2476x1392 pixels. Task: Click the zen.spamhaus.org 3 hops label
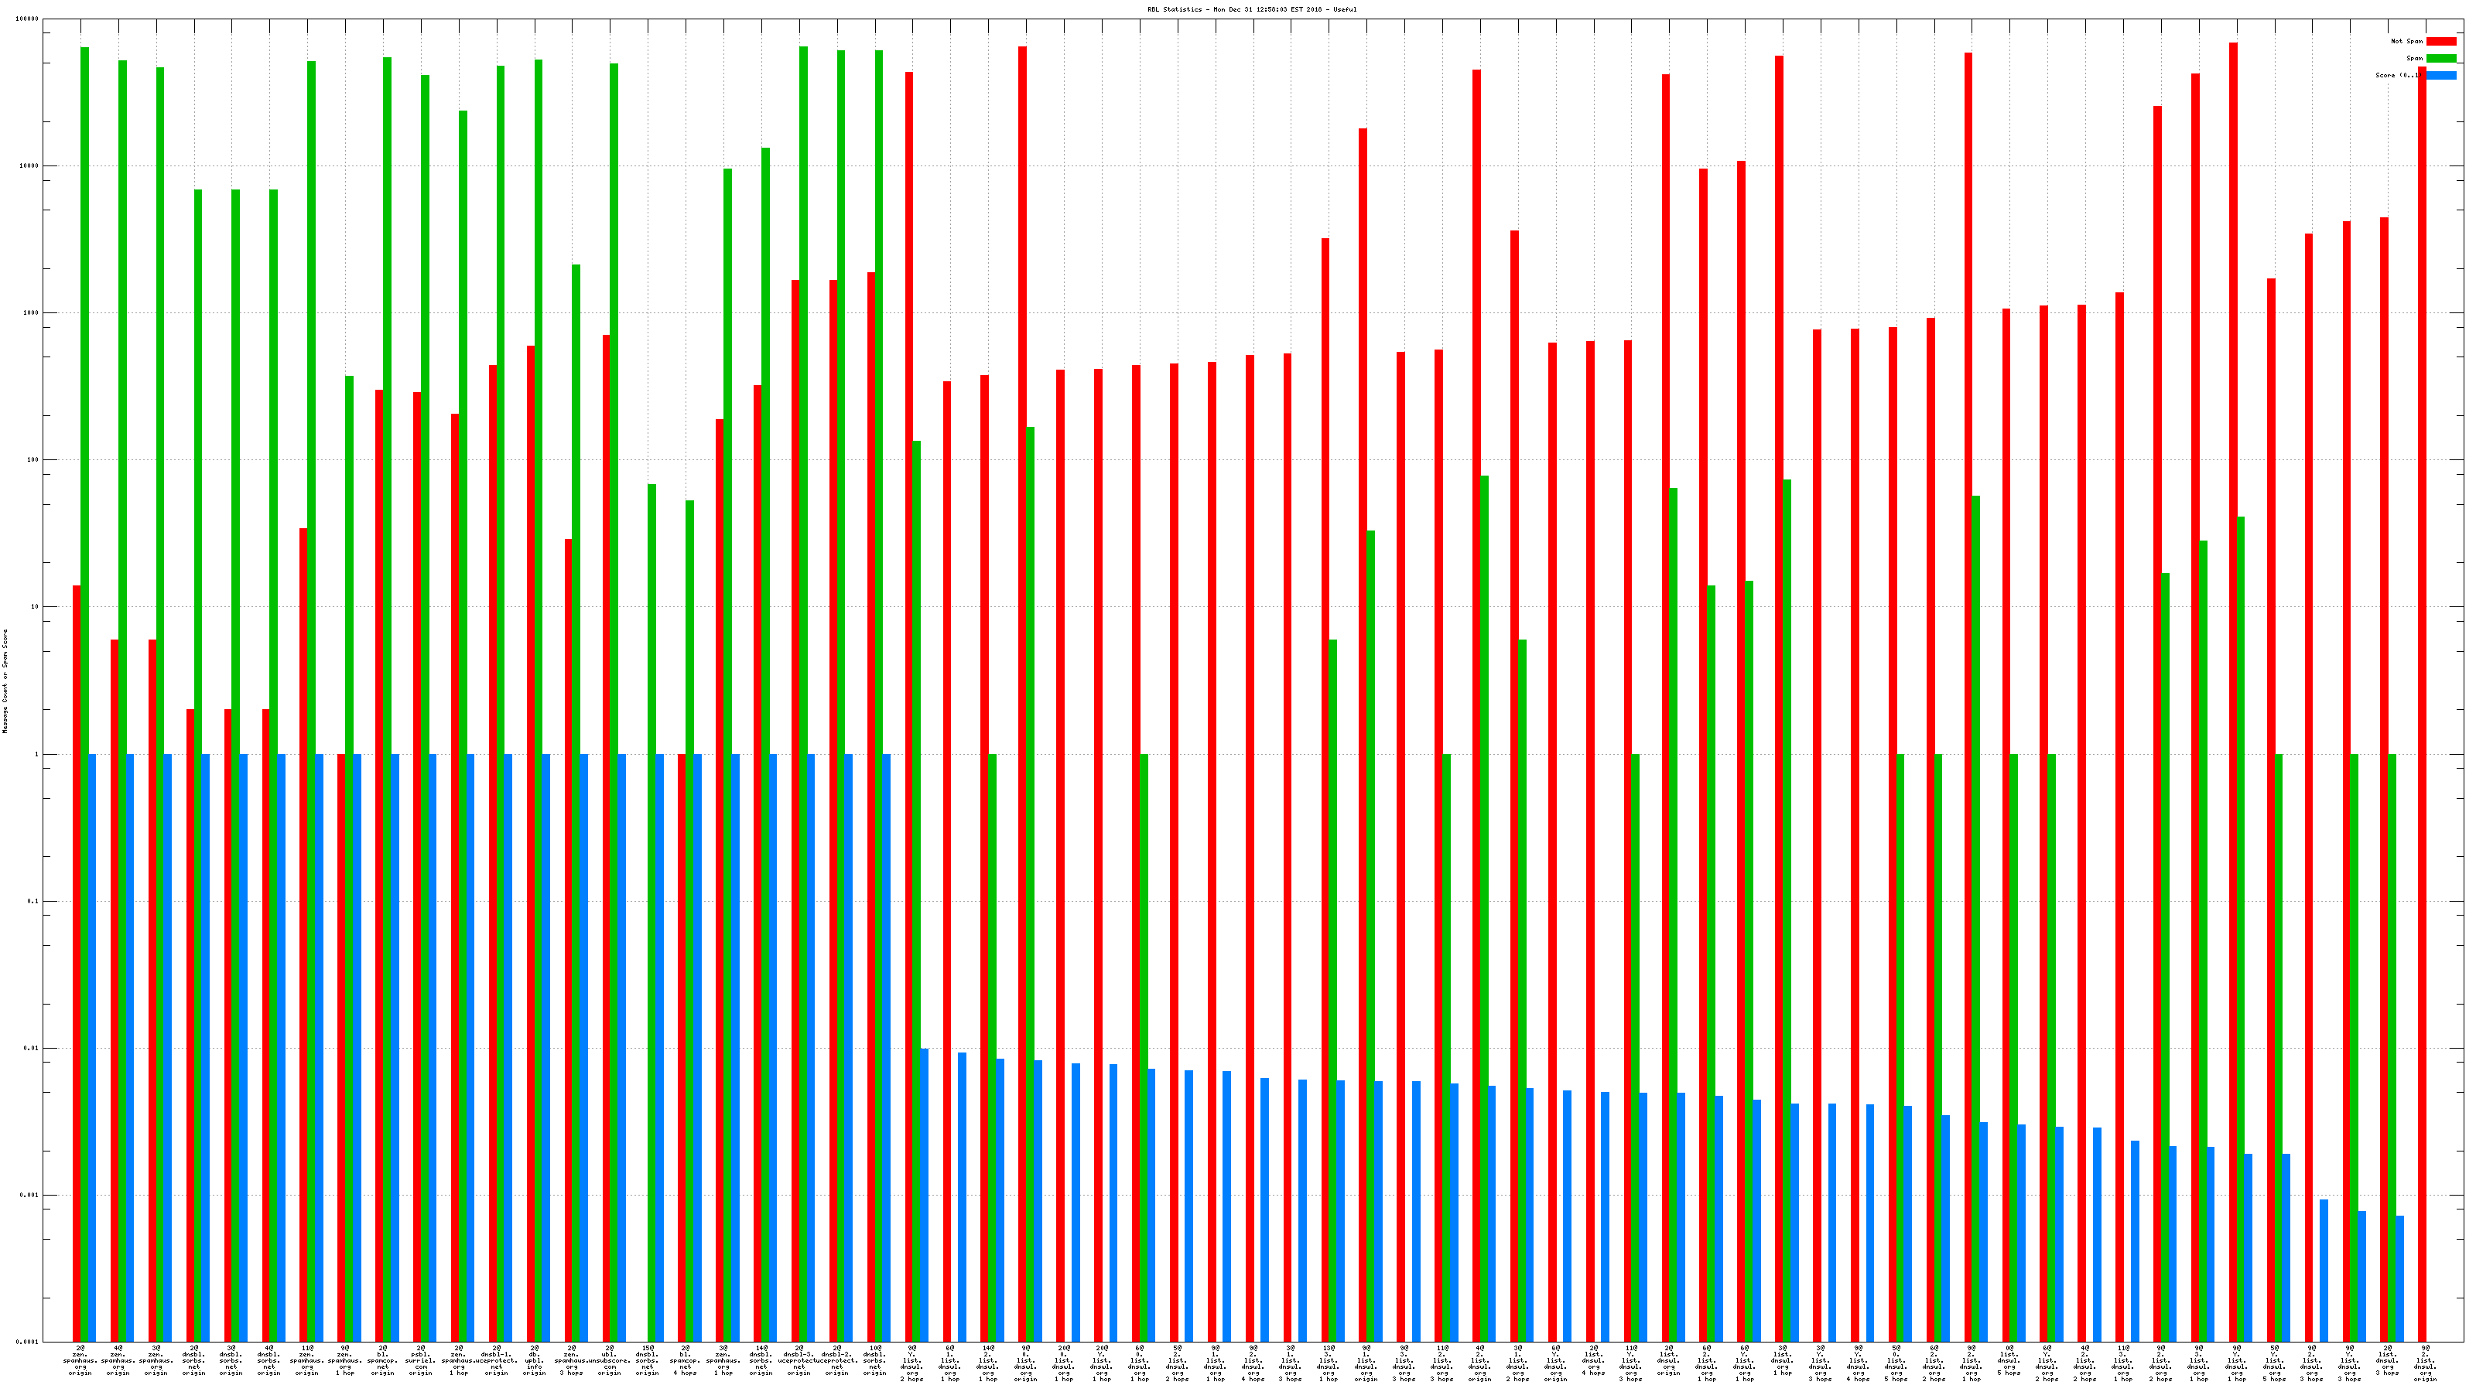(572, 1360)
